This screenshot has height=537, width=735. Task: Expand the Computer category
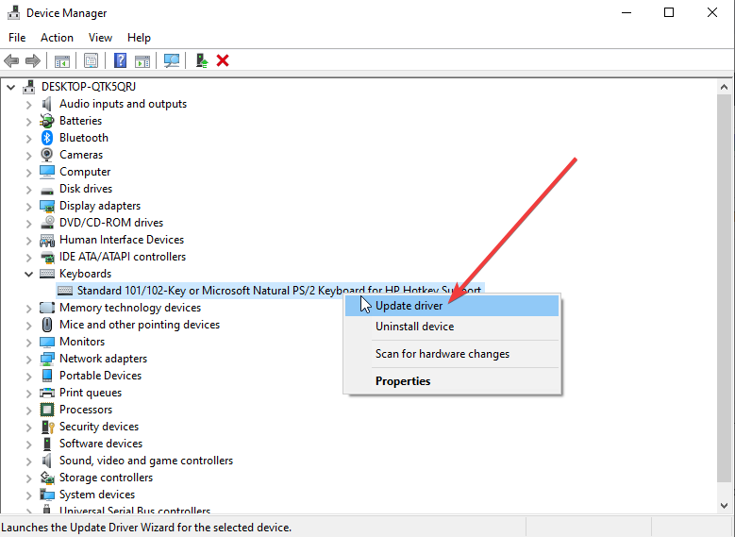[28, 172]
